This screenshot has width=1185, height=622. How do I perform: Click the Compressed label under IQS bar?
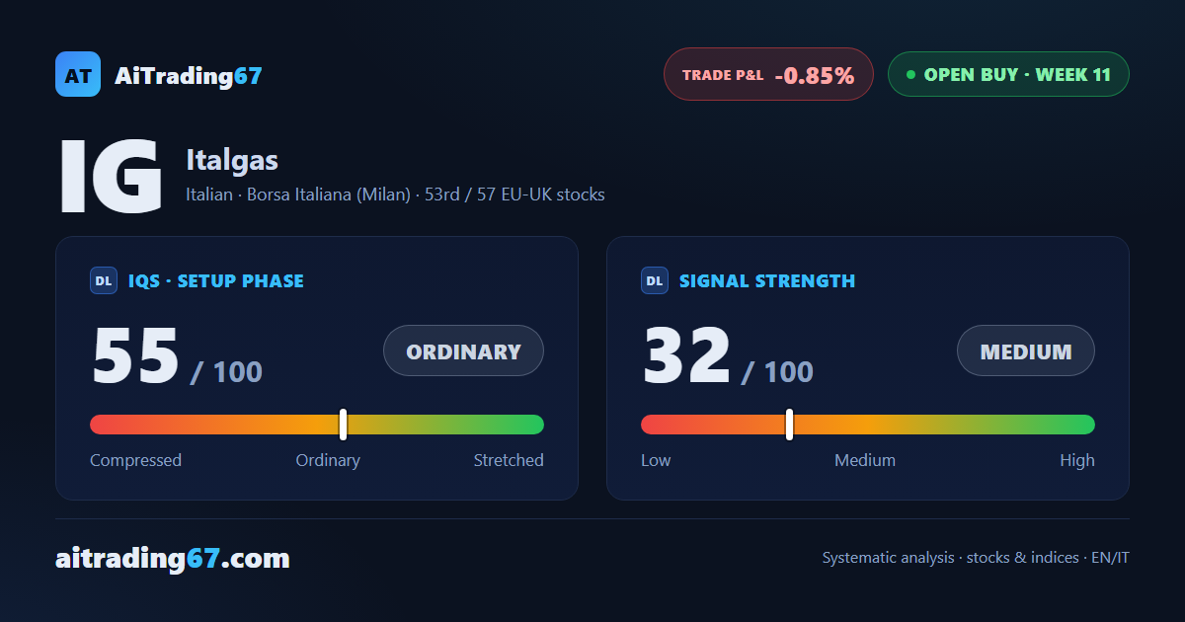pos(135,460)
